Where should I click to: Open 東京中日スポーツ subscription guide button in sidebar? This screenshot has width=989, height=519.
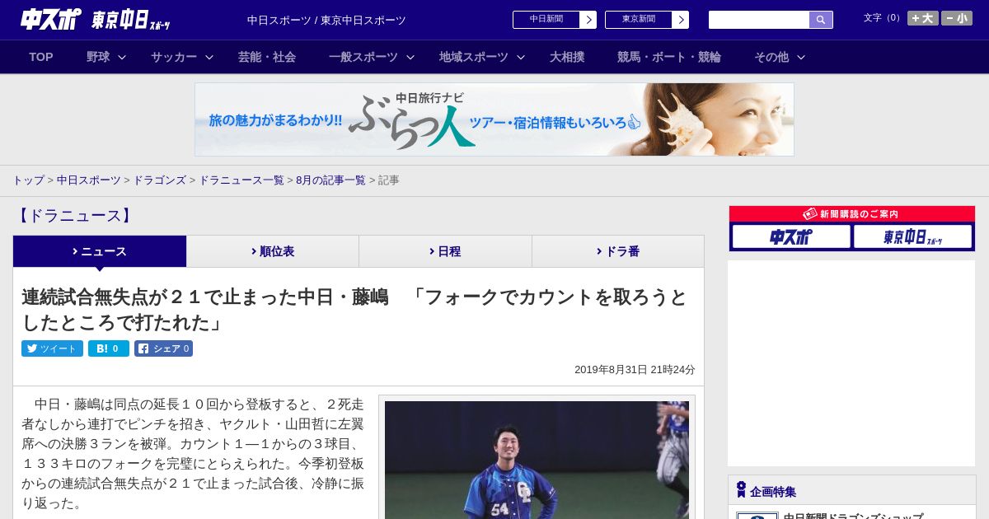point(912,236)
